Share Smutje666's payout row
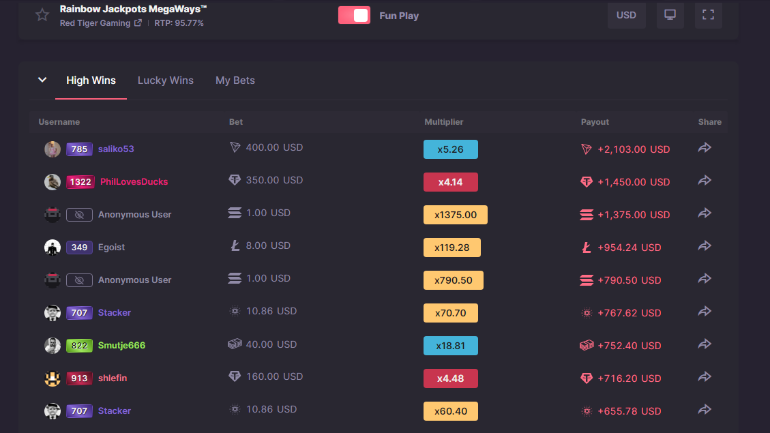 point(705,344)
